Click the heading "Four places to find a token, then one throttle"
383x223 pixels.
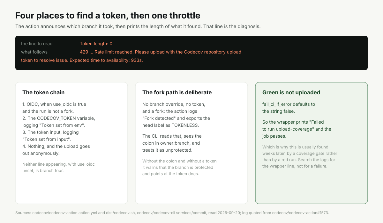pyautogui.click(x=108, y=15)
